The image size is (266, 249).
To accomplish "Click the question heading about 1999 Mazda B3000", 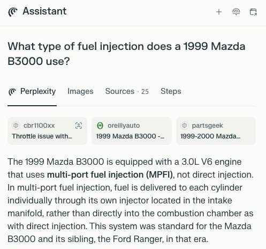I will [x=126, y=54].
